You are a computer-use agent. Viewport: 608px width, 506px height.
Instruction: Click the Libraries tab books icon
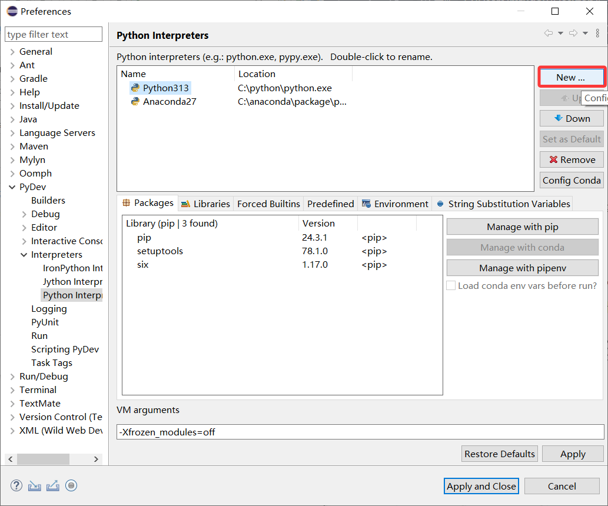click(x=185, y=204)
